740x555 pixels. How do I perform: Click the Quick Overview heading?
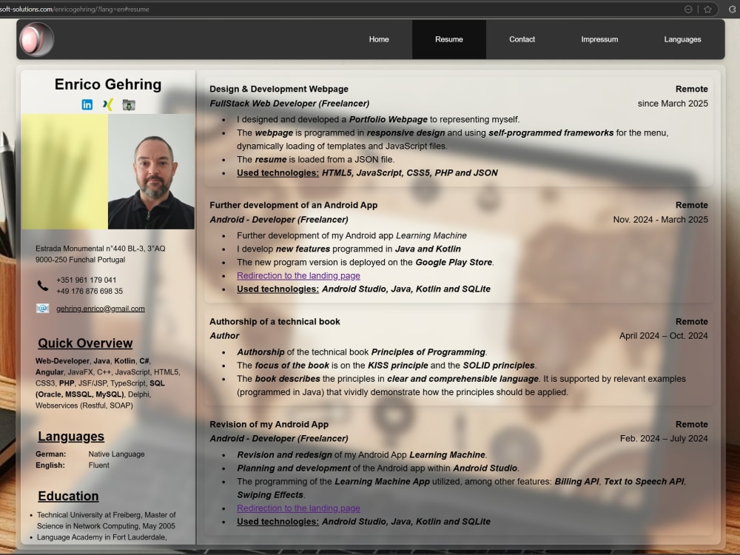pyautogui.click(x=85, y=343)
